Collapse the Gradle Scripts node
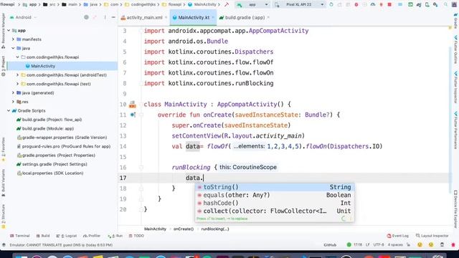This screenshot has width=459, height=258. point(9,110)
